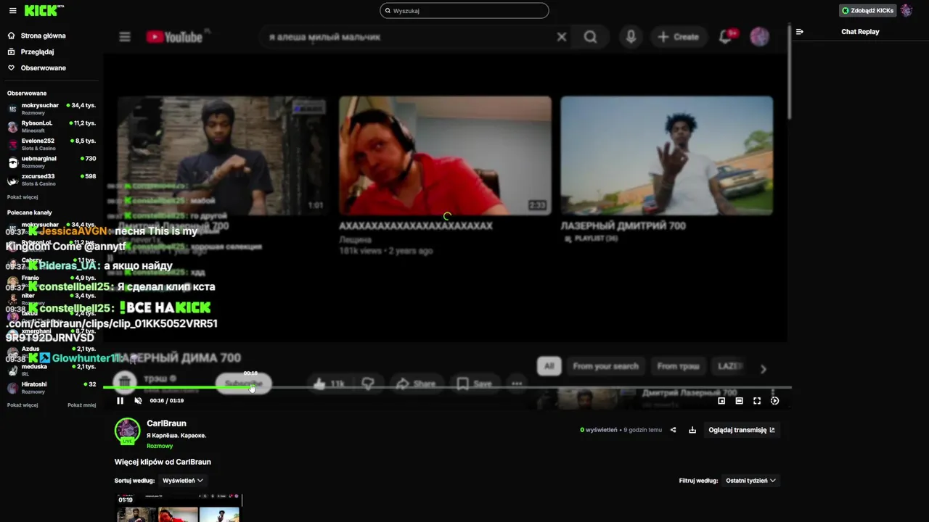Select Evelone252 channel in sidebar
The width and height of the screenshot is (929, 522).
pos(51,144)
